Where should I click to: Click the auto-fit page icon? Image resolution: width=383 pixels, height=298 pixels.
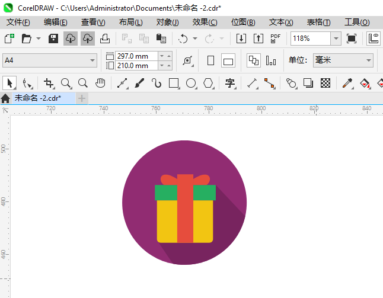click(x=187, y=60)
